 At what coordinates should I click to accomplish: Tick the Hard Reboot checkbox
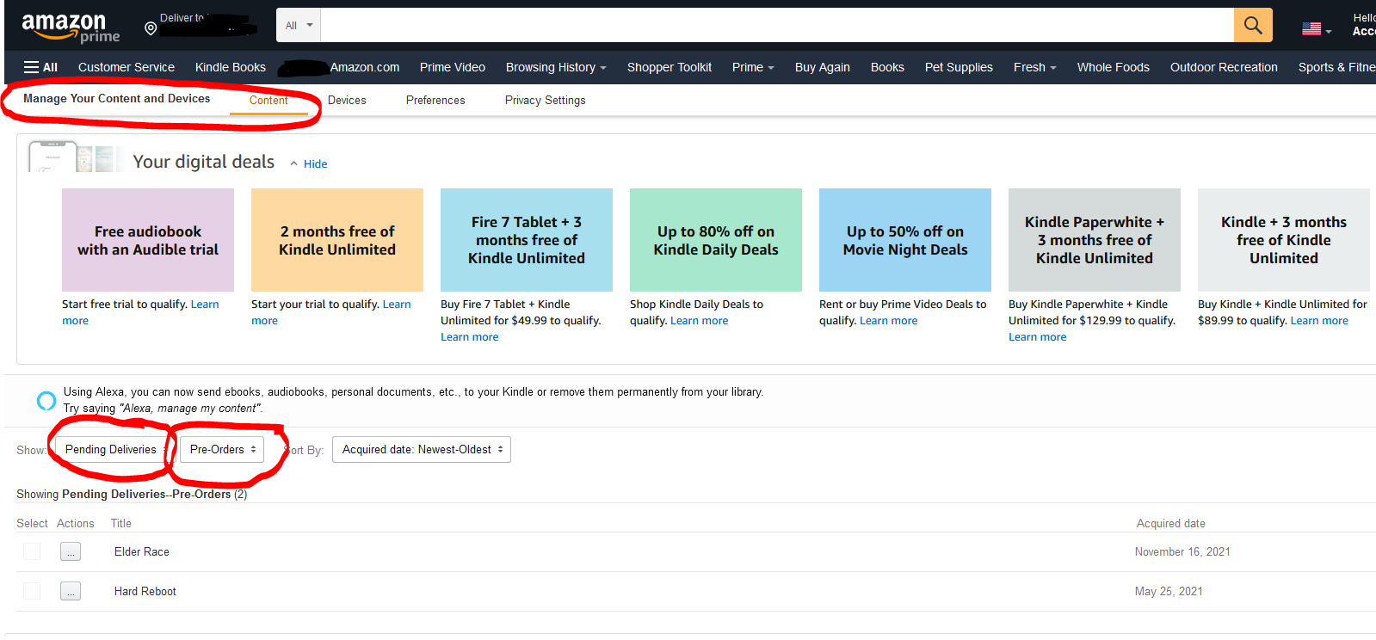click(x=32, y=591)
